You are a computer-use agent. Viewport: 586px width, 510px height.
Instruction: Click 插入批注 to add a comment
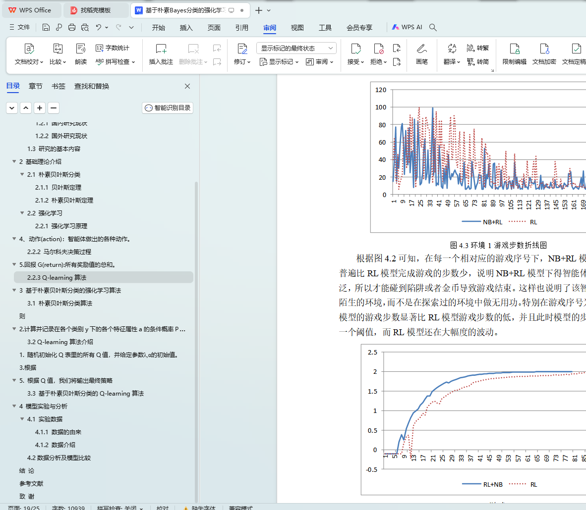(x=161, y=54)
